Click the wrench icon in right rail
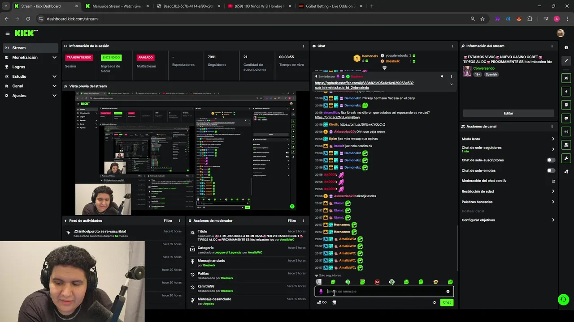The width and height of the screenshot is (574, 322). click(566, 158)
